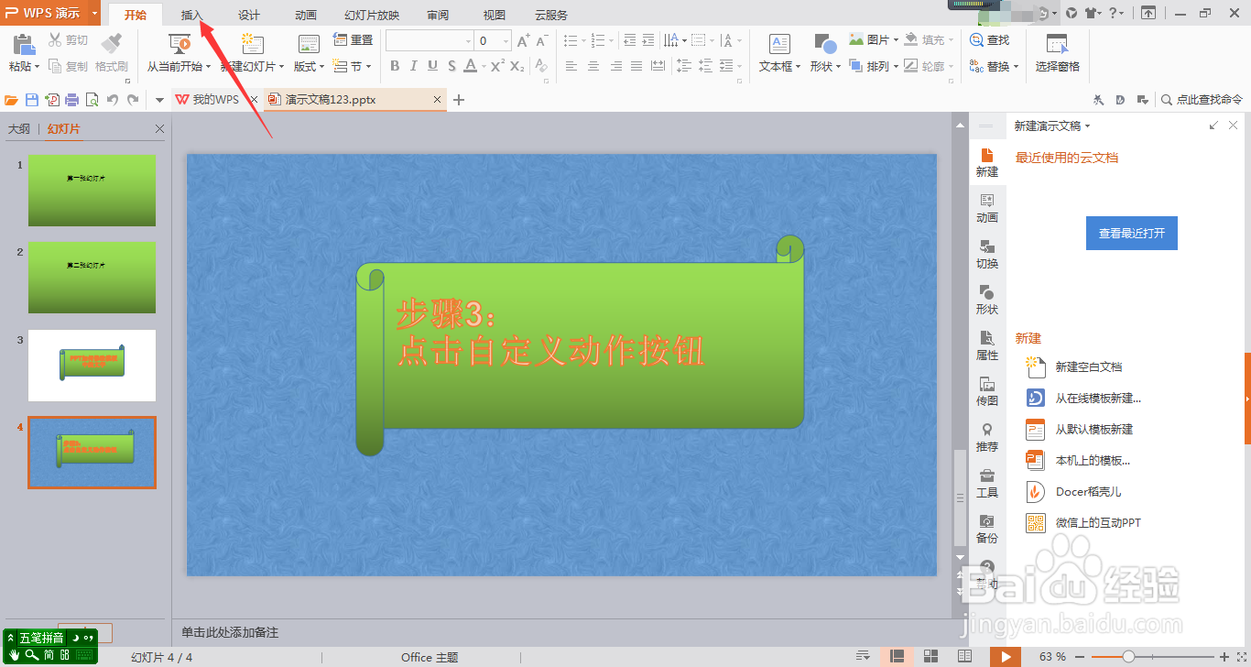Switch to 大纲 outline tab
This screenshot has width=1251, height=667.
coord(19,129)
